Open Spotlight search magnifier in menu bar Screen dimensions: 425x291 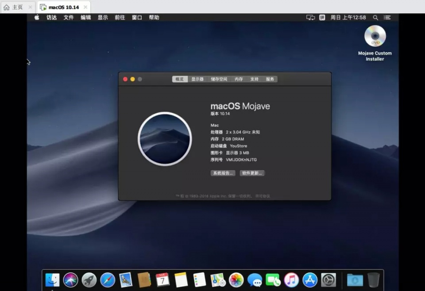[375, 18]
